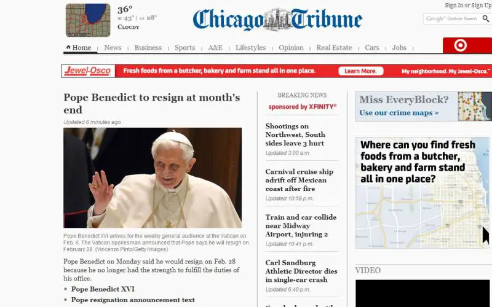
Task: Click the Pope photo caption text
Action: point(156,243)
